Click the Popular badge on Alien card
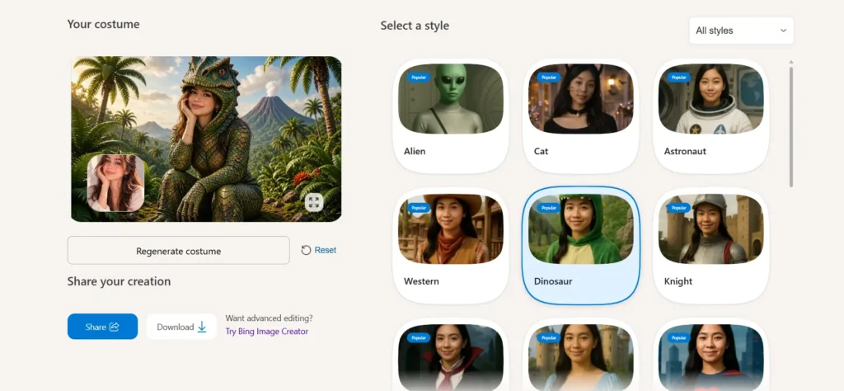Viewport: 844px width, 391px height. pos(418,77)
